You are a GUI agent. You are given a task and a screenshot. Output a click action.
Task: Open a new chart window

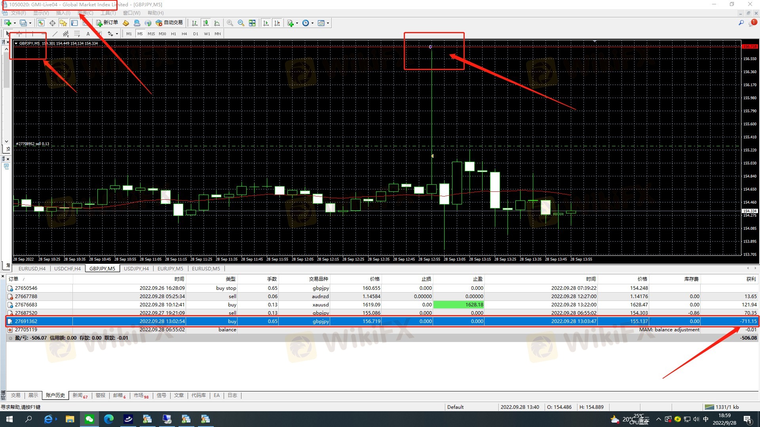pyautogui.click(x=8, y=23)
